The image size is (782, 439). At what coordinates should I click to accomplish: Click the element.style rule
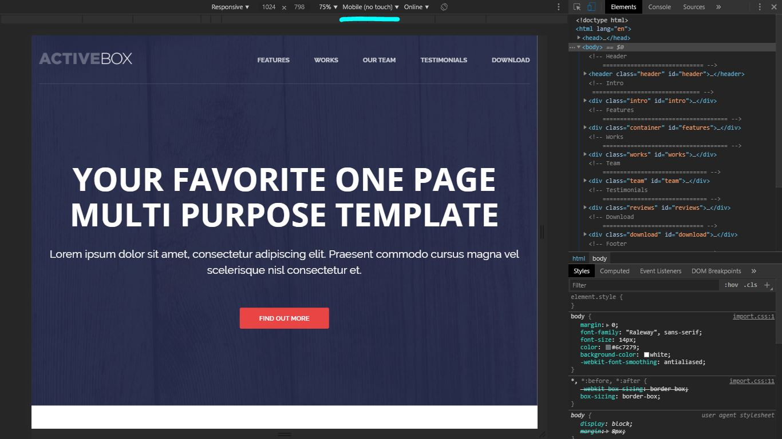tap(597, 297)
